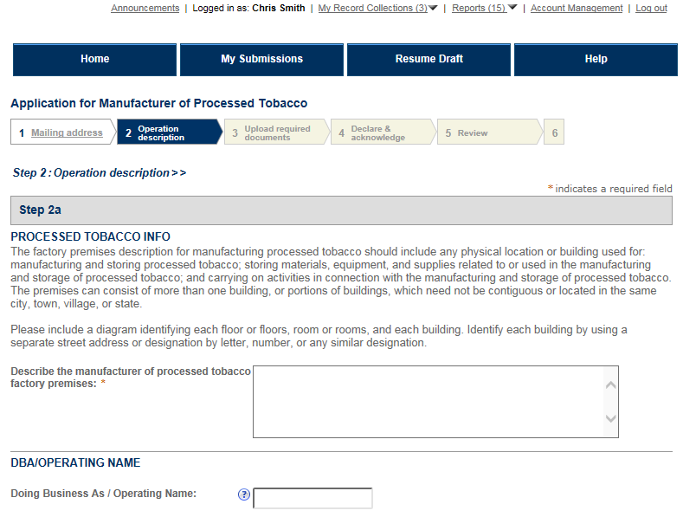Click the Doing Business As name field
Viewport: 683px width, 517px height.
313,498
